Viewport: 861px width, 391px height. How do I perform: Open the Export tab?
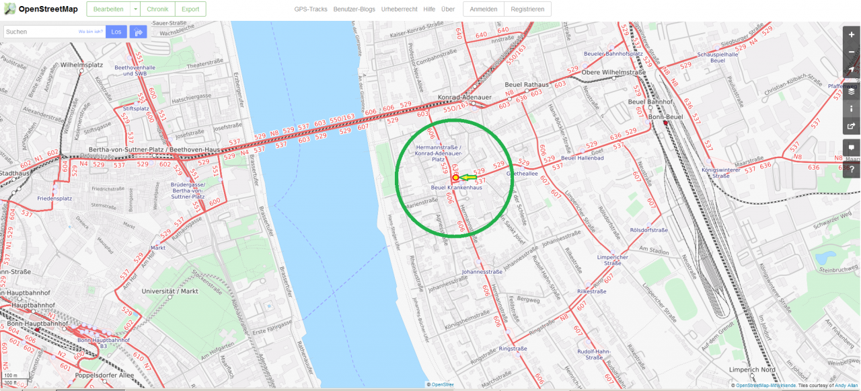190,9
